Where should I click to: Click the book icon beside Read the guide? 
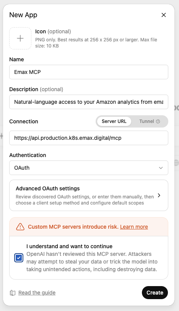[x=13, y=293]
